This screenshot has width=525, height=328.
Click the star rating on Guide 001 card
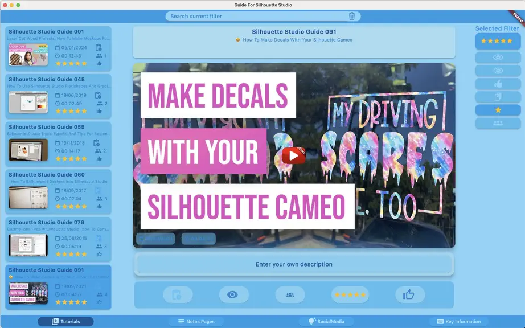click(x=71, y=63)
